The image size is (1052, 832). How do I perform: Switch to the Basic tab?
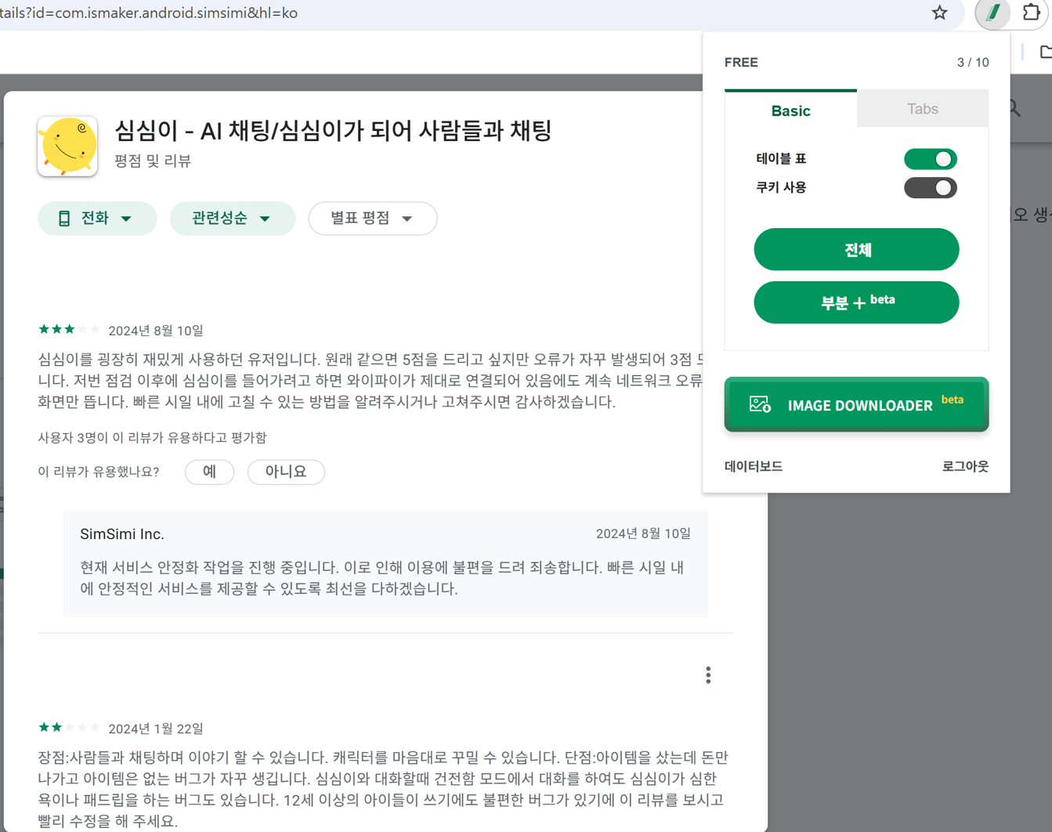(x=790, y=110)
